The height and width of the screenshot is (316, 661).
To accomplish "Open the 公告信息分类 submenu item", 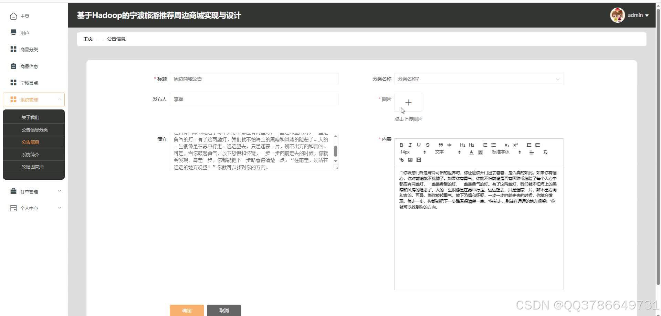I will coord(34,129).
